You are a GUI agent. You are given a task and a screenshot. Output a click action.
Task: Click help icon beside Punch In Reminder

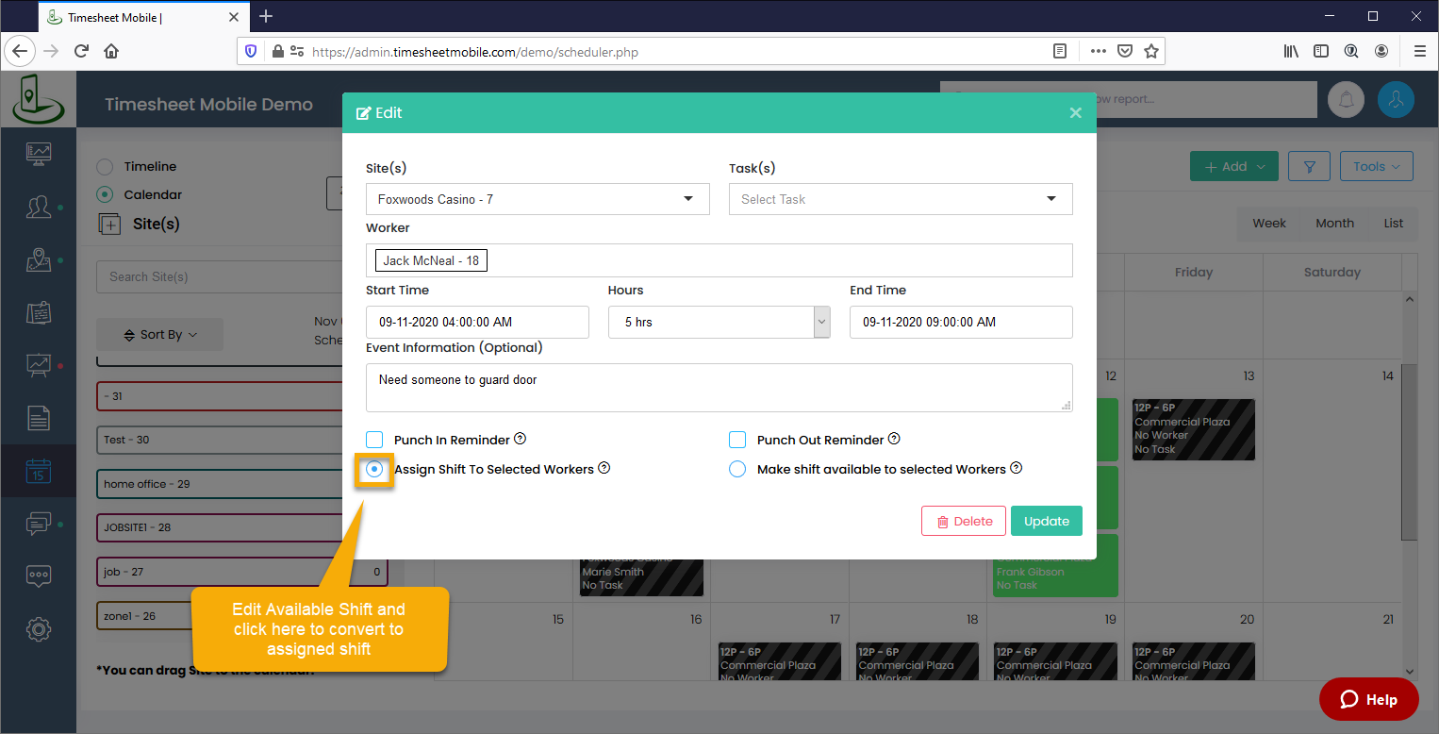520,439
